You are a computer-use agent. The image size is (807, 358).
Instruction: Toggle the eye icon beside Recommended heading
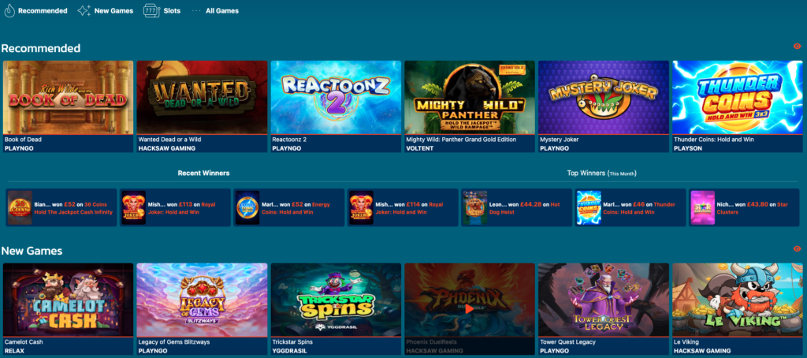click(x=798, y=47)
